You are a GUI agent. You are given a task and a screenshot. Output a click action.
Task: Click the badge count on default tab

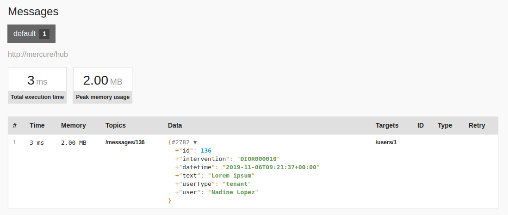point(44,34)
